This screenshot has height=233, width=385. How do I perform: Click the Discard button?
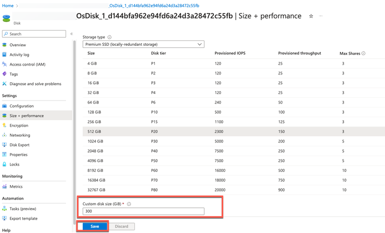click(x=122, y=227)
